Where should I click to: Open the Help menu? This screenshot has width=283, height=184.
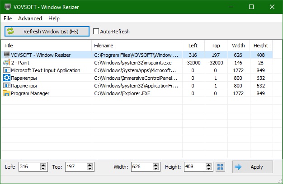coord(54,18)
